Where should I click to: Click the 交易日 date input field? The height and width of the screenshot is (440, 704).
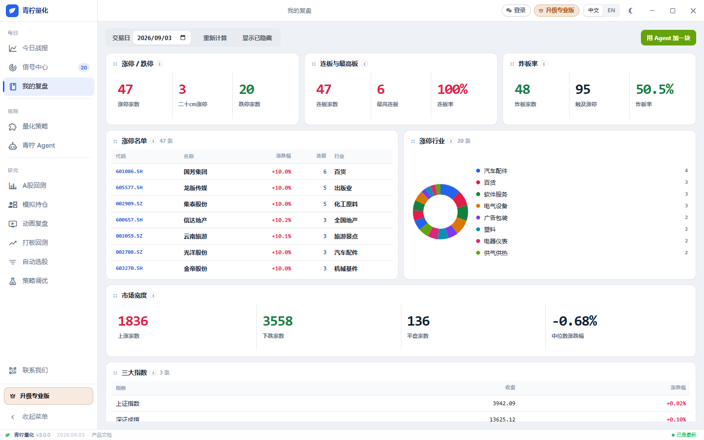coord(161,38)
